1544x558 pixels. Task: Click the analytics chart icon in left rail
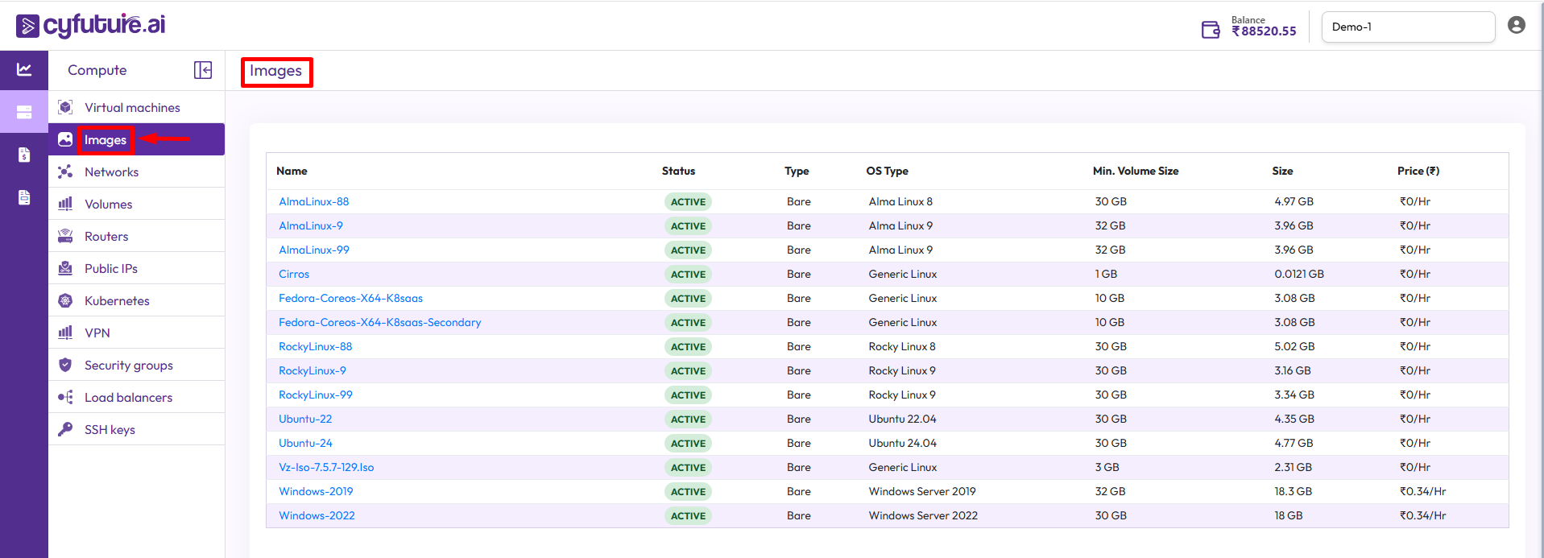24,70
